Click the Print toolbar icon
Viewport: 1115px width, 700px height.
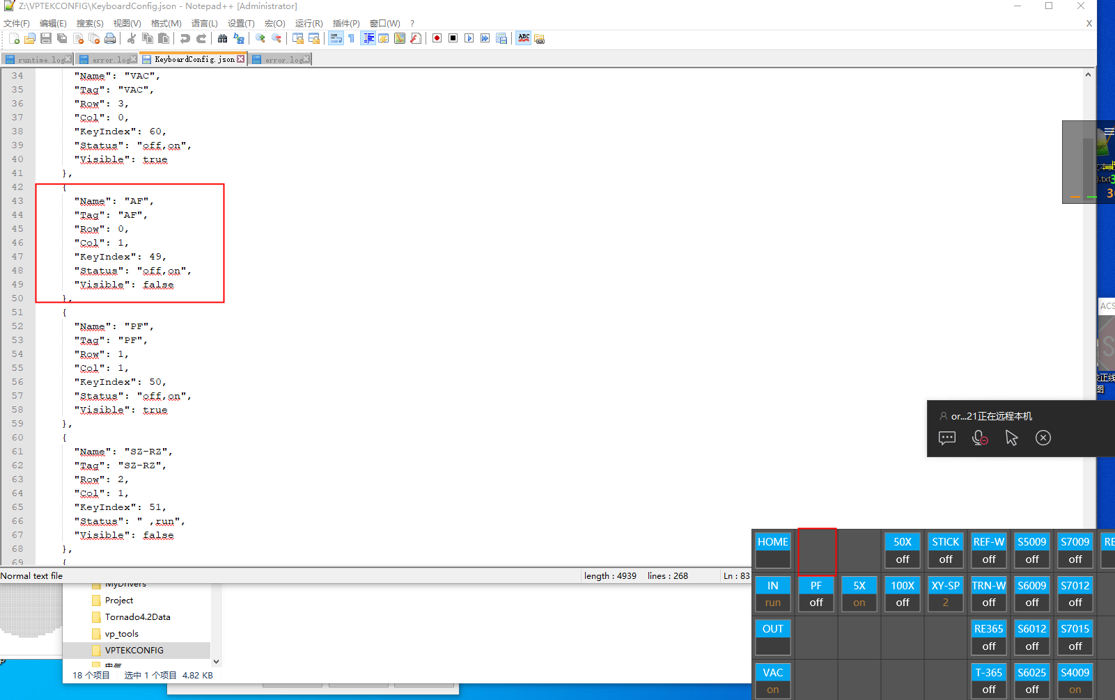[x=110, y=38]
